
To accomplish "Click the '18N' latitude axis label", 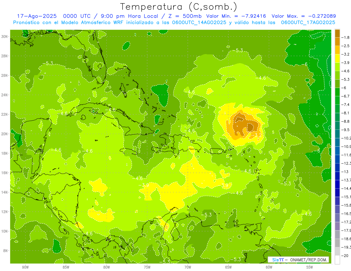I will (5, 153).
